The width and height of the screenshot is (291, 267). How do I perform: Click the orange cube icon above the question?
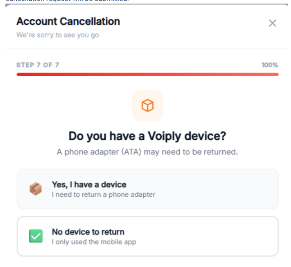click(x=147, y=106)
